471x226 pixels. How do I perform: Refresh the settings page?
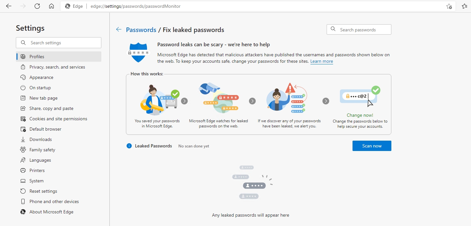point(37,6)
